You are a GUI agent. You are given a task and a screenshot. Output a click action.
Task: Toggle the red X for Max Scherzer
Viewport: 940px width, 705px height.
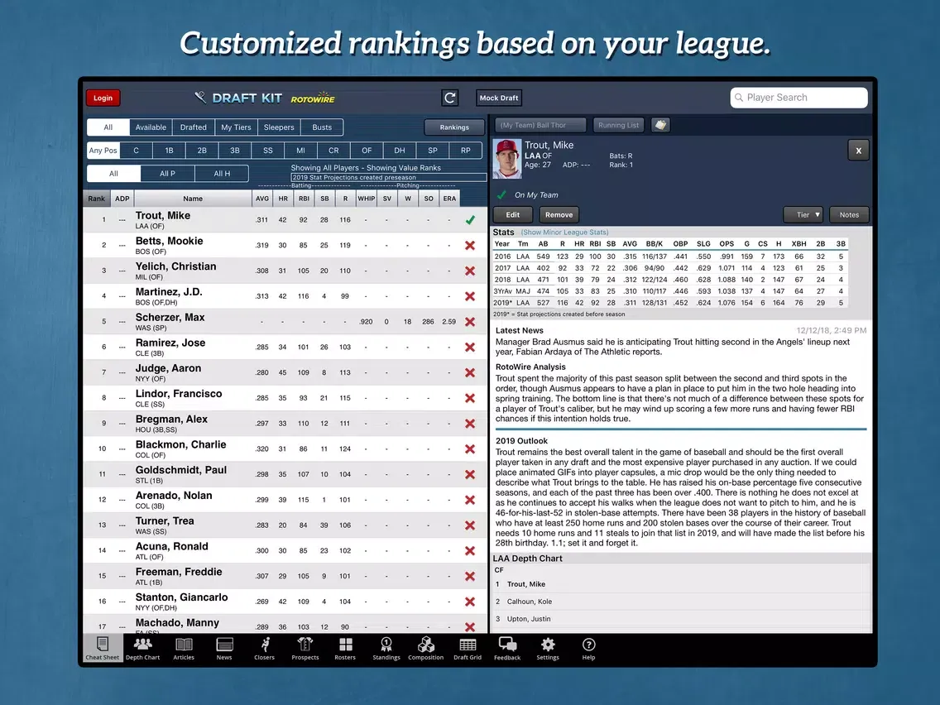coord(470,322)
